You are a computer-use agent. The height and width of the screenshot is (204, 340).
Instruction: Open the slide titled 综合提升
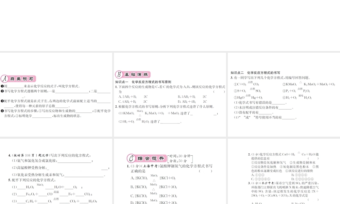(170, 171)
